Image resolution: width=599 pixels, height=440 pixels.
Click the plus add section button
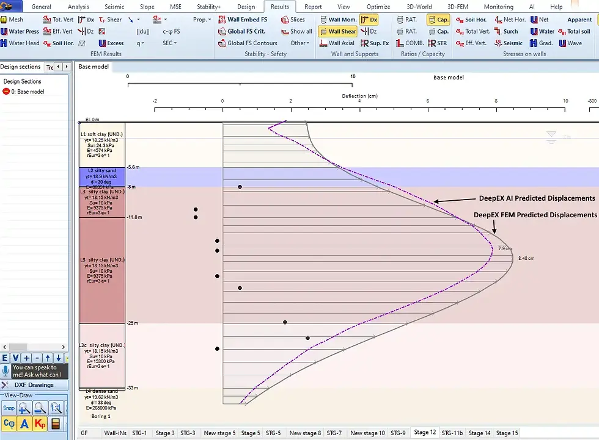[26, 358]
